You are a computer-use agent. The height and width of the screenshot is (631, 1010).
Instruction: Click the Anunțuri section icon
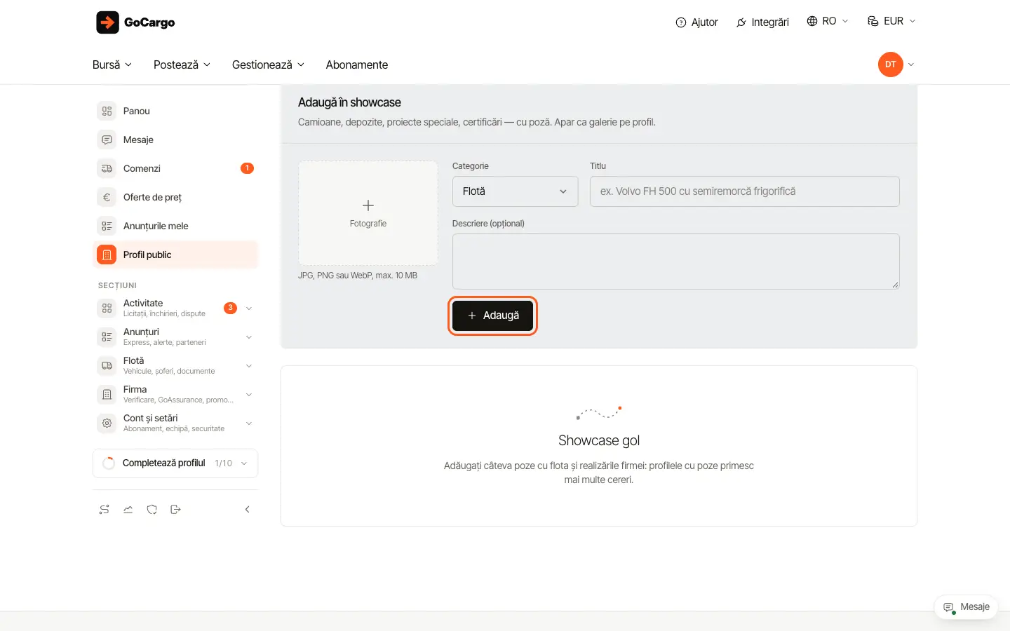click(x=107, y=337)
